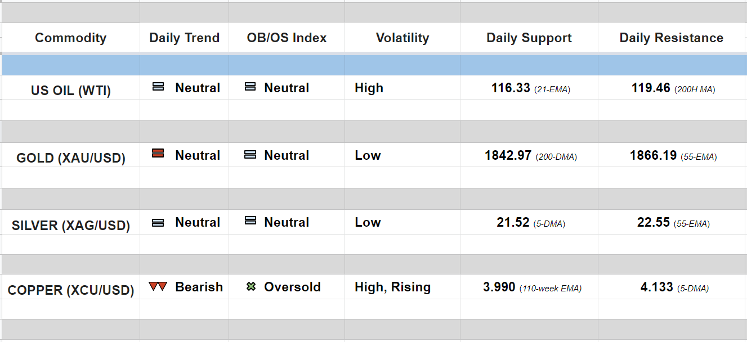Click the red bearish arrows icon for COPPER
Viewport: 747px width, 342px height.
[x=158, y=287]
